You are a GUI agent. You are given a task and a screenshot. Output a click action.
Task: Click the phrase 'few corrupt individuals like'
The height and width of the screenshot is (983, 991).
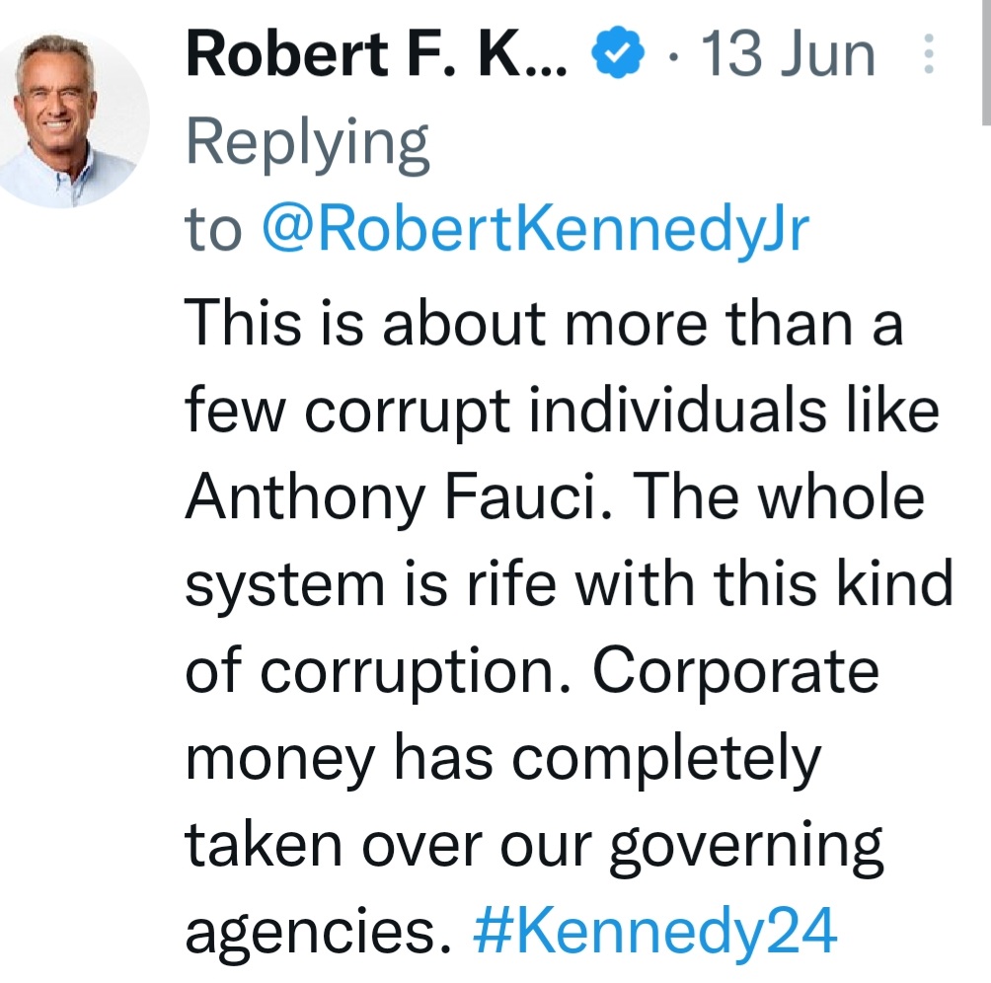(562, 411)
